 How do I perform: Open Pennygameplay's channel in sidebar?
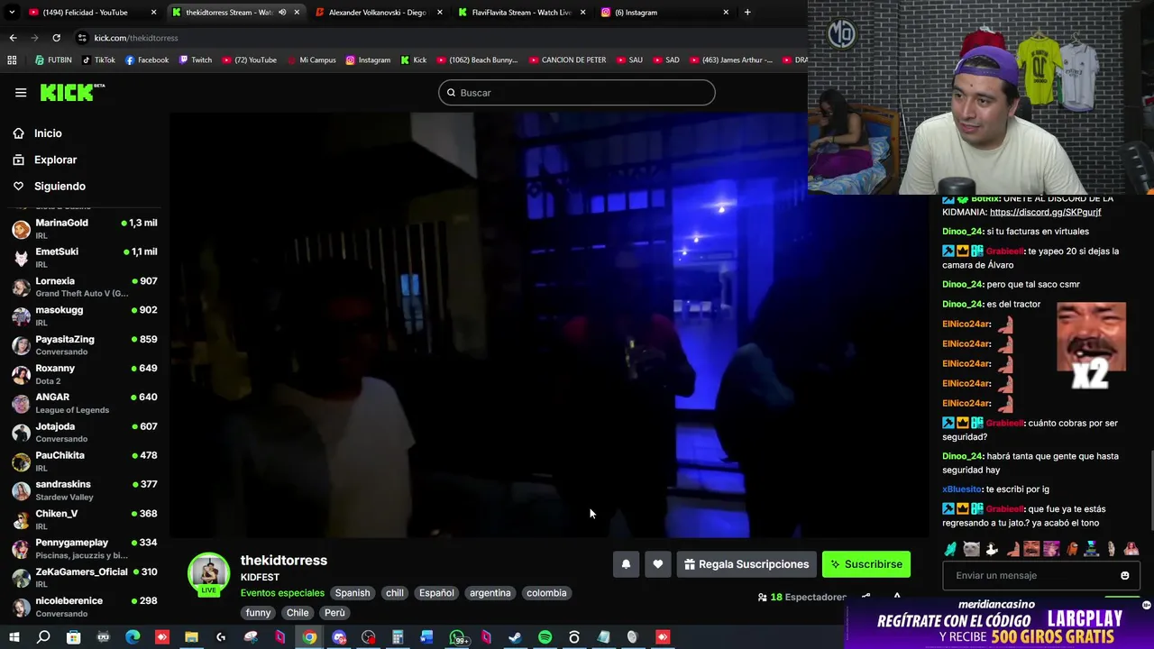tap(84, 548)
